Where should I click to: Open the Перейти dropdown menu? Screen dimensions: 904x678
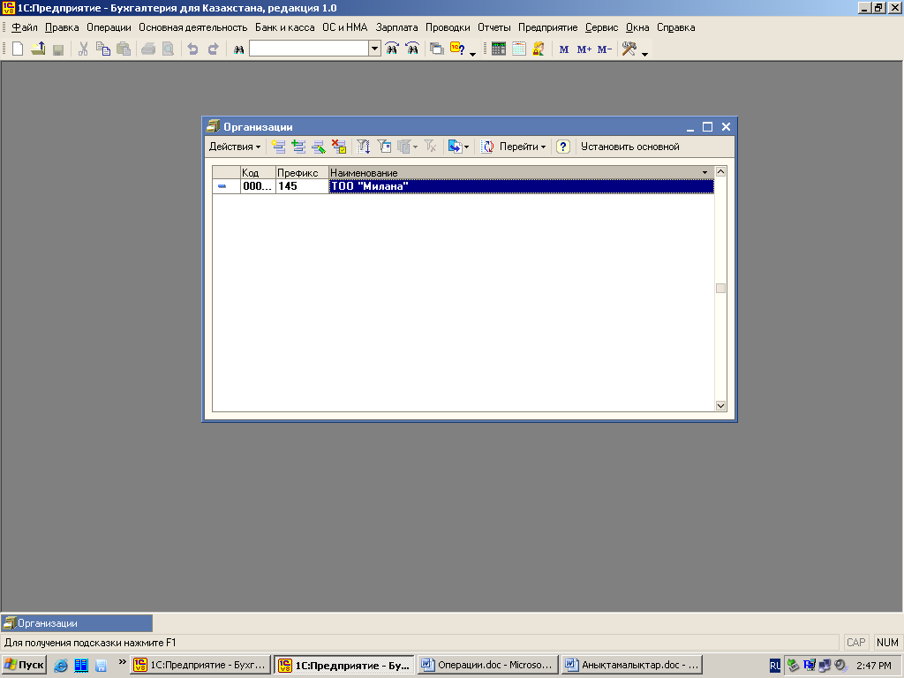523,147
